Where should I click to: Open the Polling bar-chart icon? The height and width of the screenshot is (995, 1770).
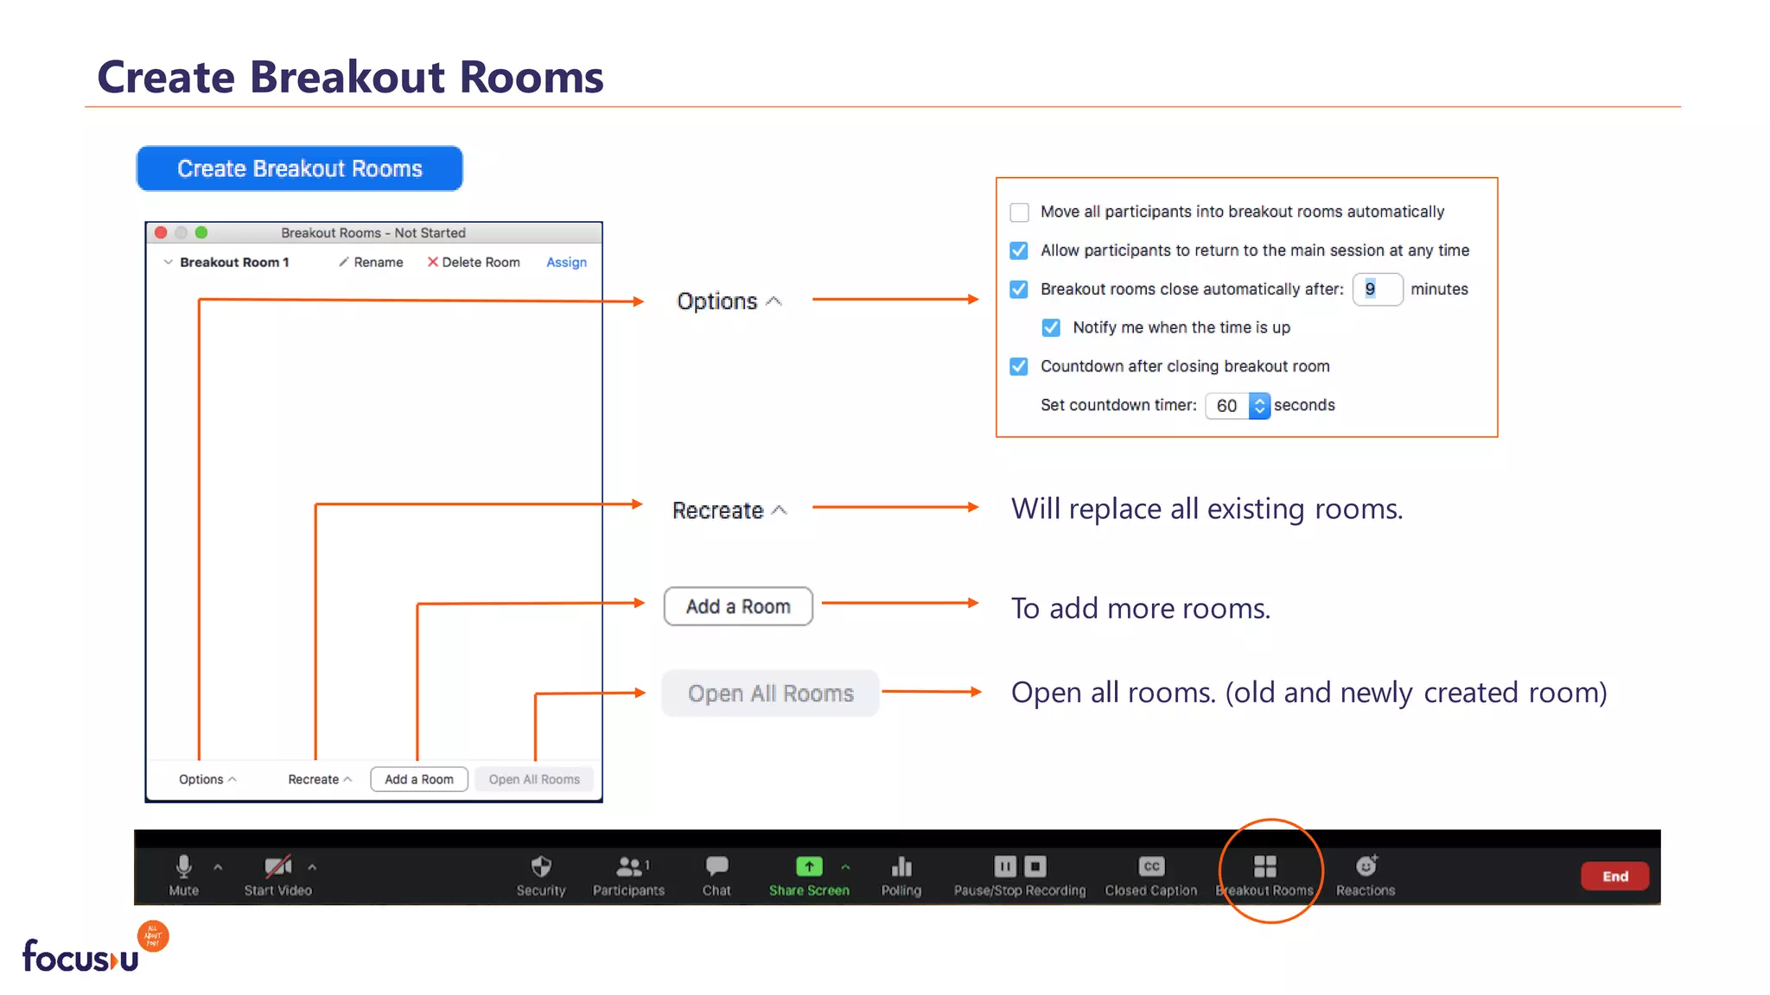[x=901, y=866]
